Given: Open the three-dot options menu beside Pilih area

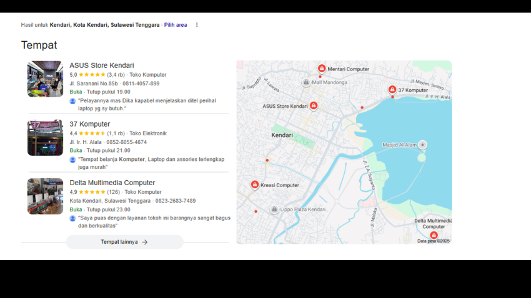Looking at the screenshot, I should coord(197,25).
